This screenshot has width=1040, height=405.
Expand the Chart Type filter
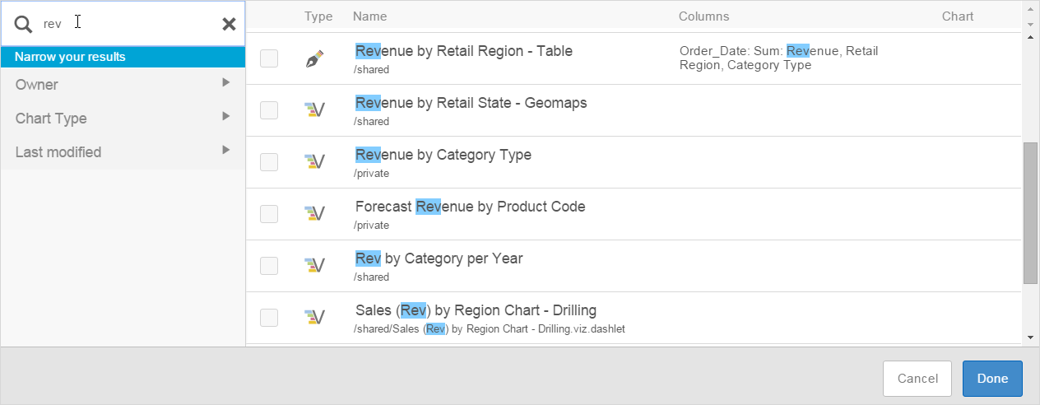[x=123, y=118]
